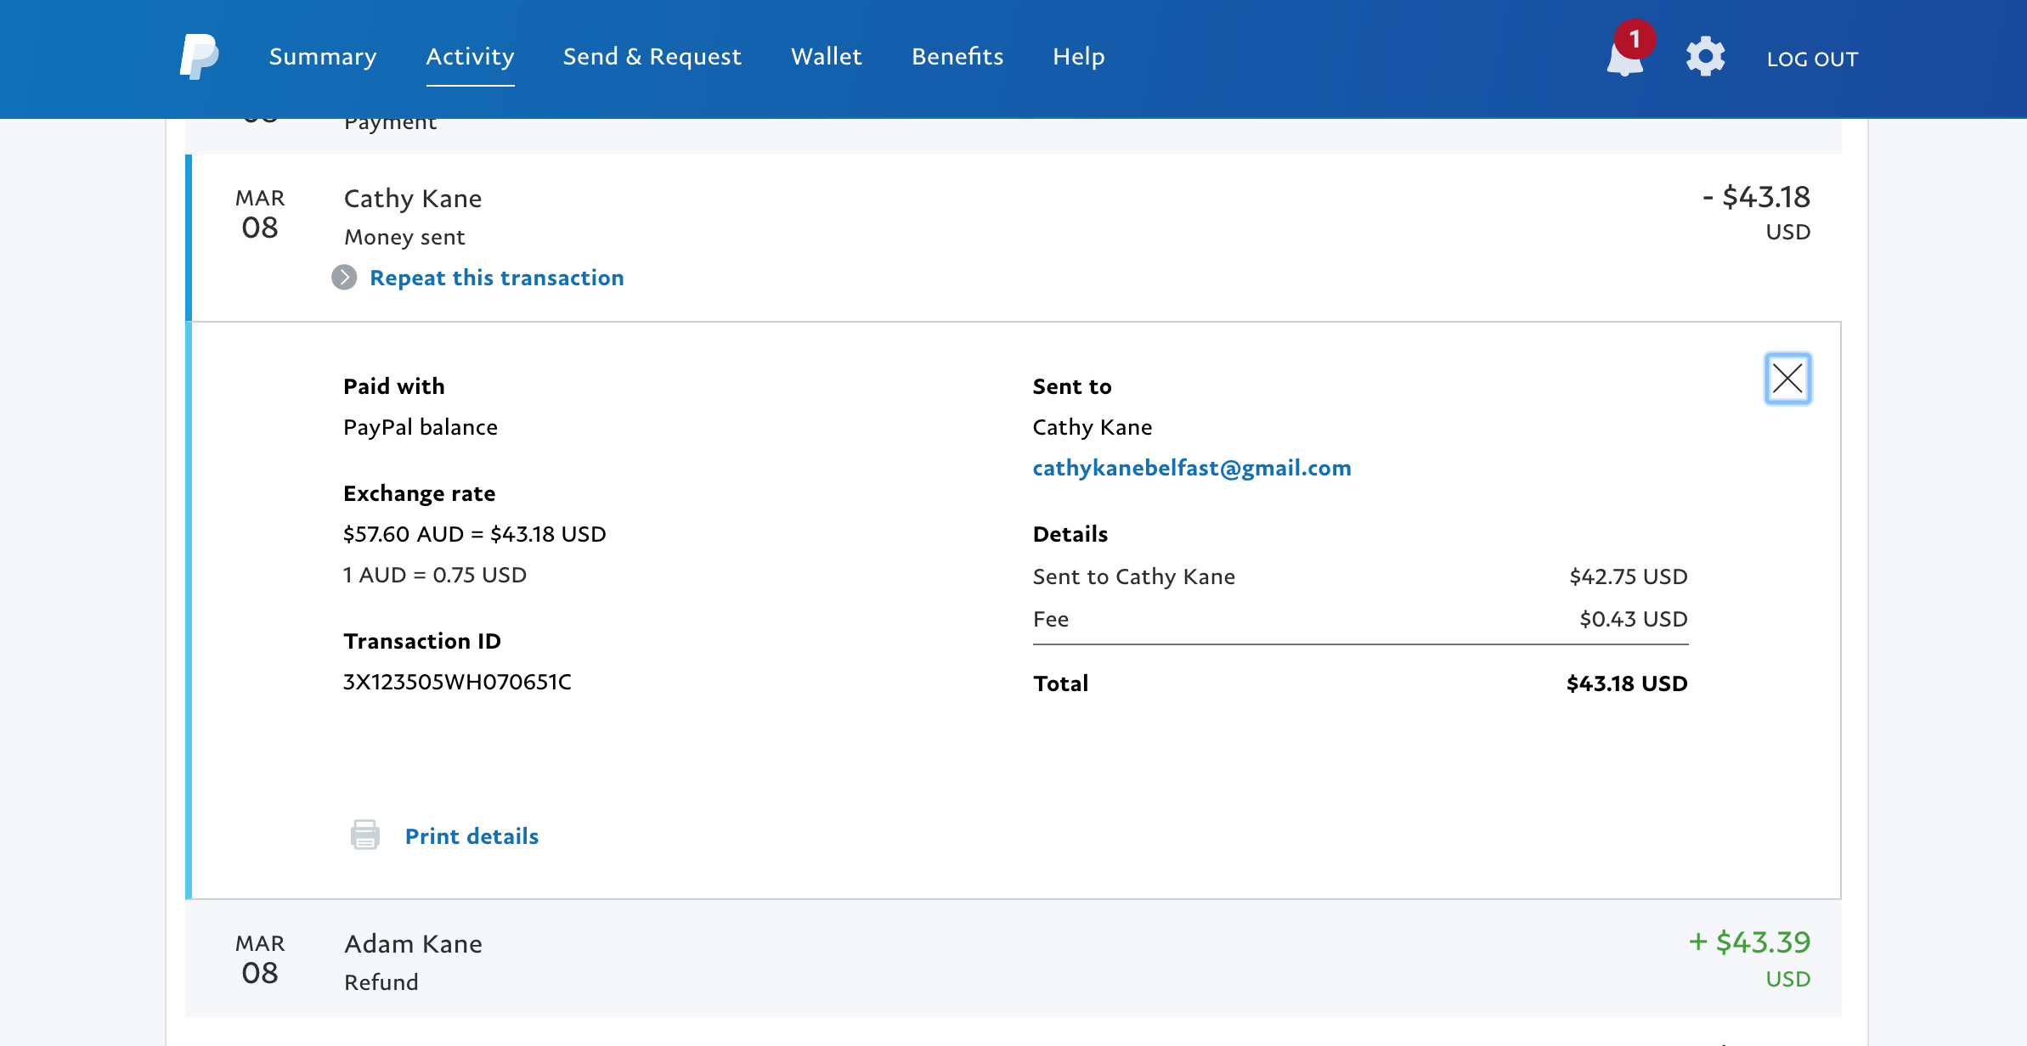Click the Print details link
2027x1046 pixels.
point(471,836)
